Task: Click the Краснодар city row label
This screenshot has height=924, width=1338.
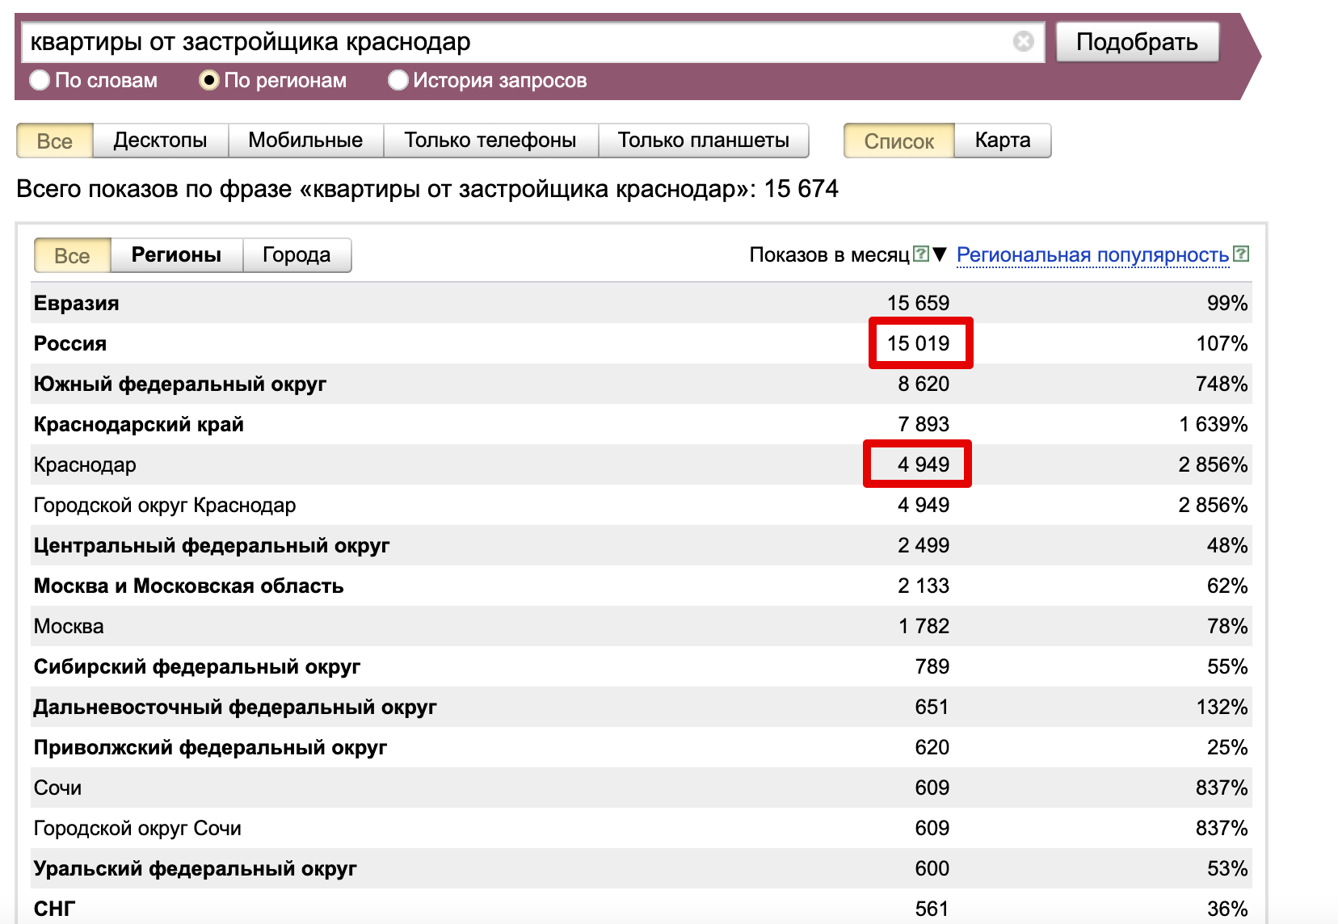Action: [x=85, y=464]
